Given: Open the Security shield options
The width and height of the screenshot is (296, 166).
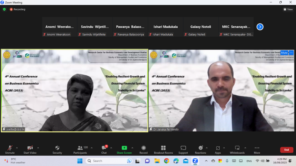Looking at the screenshot, I should click(x=57, y=149).
